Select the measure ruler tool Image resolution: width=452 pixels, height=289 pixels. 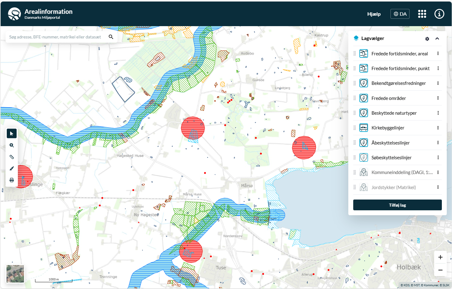click(12, 157)
